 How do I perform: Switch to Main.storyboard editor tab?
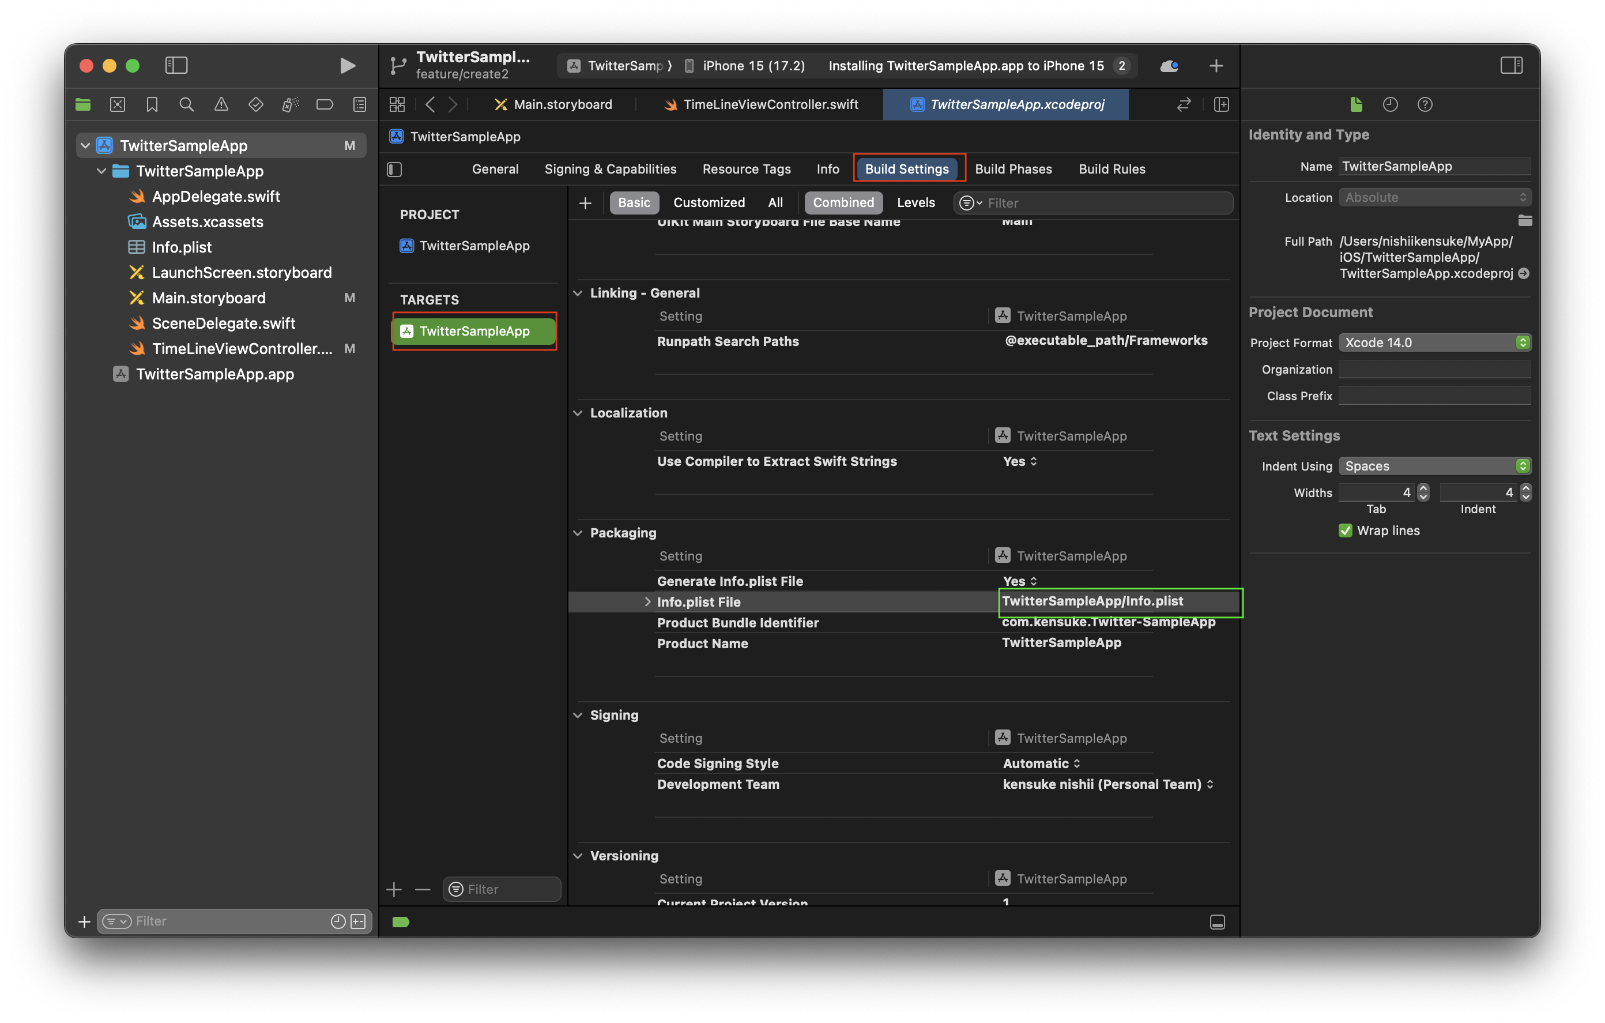coord(552,105)
